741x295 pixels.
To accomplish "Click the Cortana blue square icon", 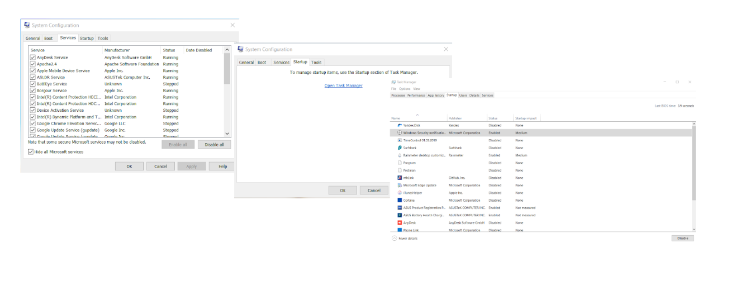I will tap(400, 200).
